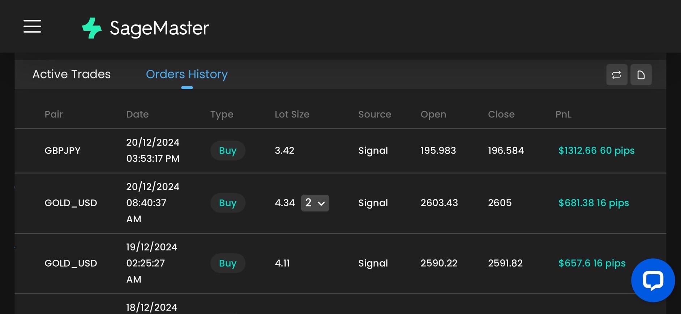Image resolution: width=681 pixels, height=314 pixels.
Task: Click the SageMaster lightning logo
Action: click(x=91, y=28)
